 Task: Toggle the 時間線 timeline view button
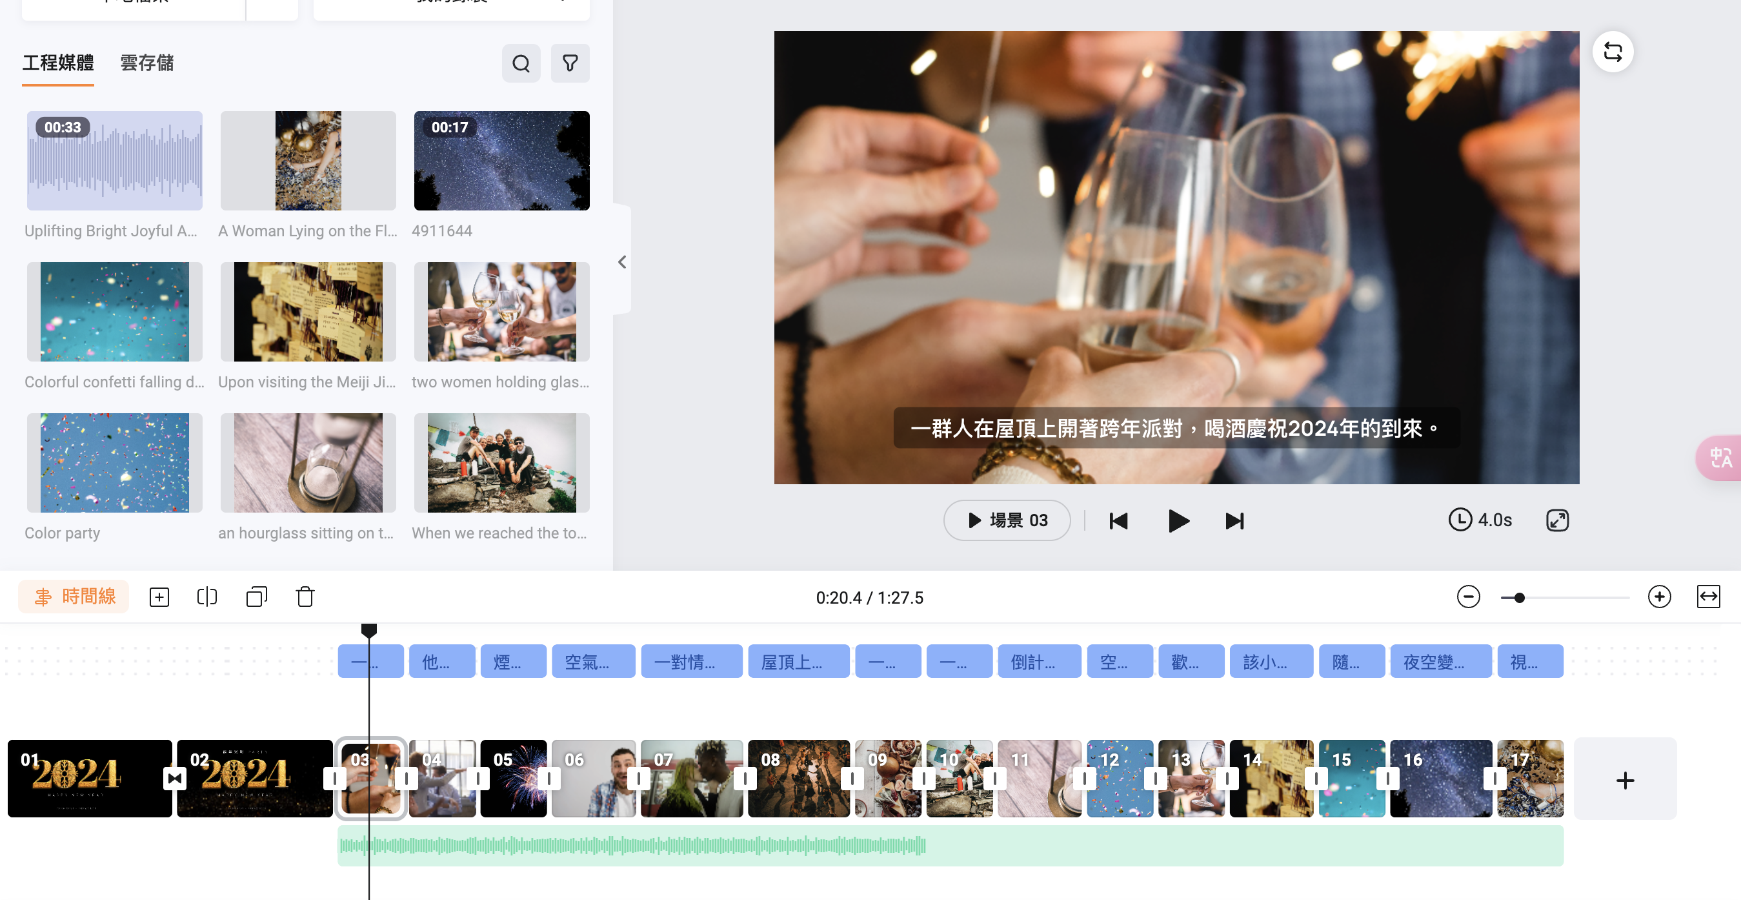pos(74,597)
